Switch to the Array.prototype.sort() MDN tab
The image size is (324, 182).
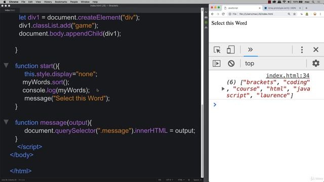(x=282, y=8)
